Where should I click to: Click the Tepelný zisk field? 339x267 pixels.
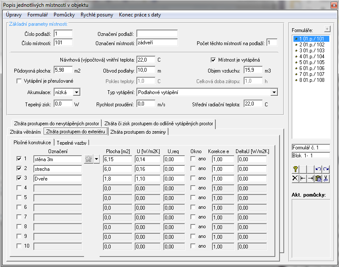pyautogui.click(x=63, y=104)
